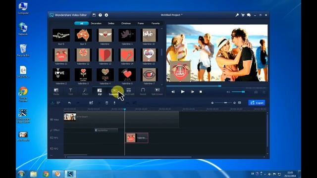Click the preview progress bar handle
Image resolution: width=317 pixels, height=178 pixels.
220,86
